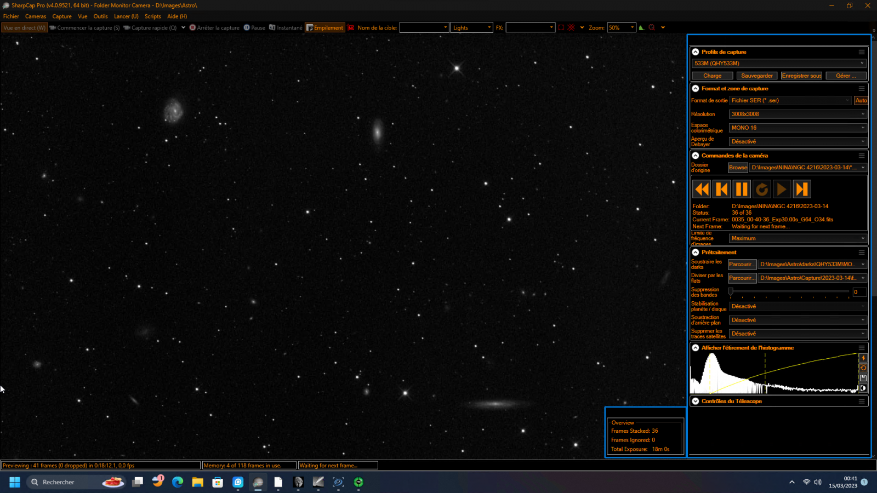Open the Lights frame type dropdown
The height and width of the screenshot is (493, 877).
point(472,28)
